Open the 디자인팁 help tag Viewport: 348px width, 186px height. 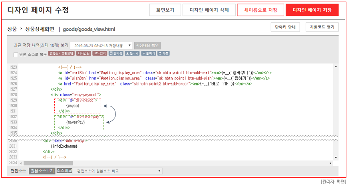point(84,53)
